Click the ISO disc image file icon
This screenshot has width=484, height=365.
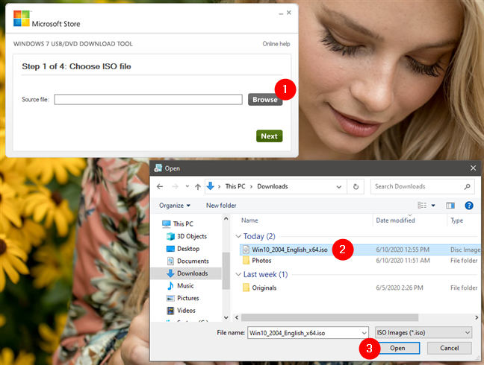246,250
